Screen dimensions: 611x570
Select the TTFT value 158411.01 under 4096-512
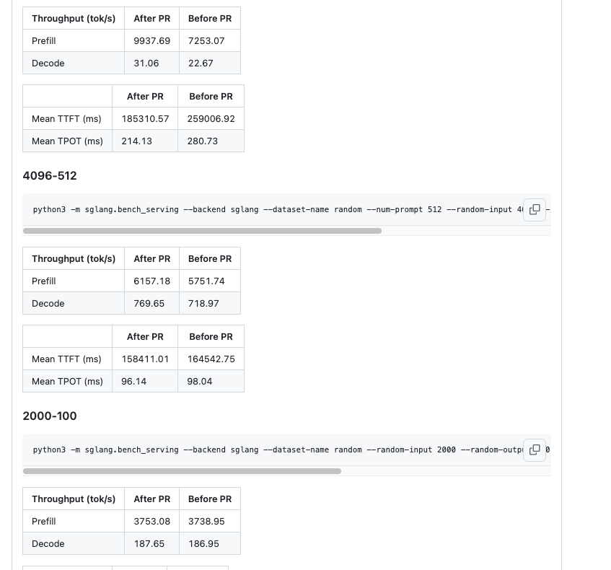pos(145,359)
